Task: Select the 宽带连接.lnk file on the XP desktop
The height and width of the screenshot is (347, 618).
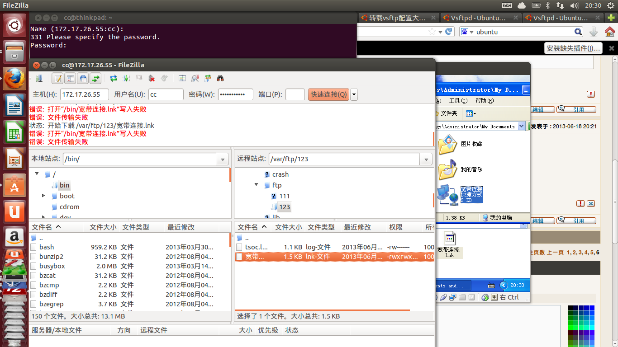Action: click(x=449, y=244)
